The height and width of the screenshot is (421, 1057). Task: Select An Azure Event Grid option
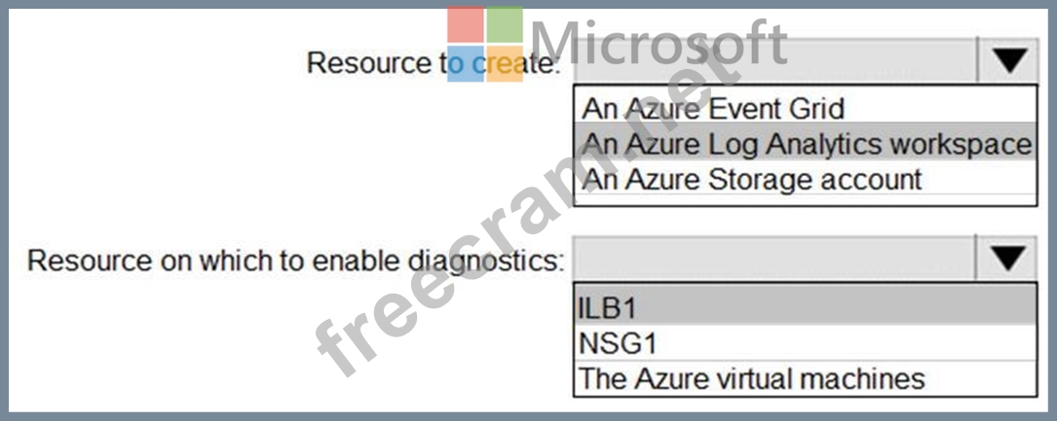[713, 107]
